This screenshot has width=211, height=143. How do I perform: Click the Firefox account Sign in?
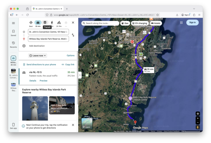(x=186, y=15)
